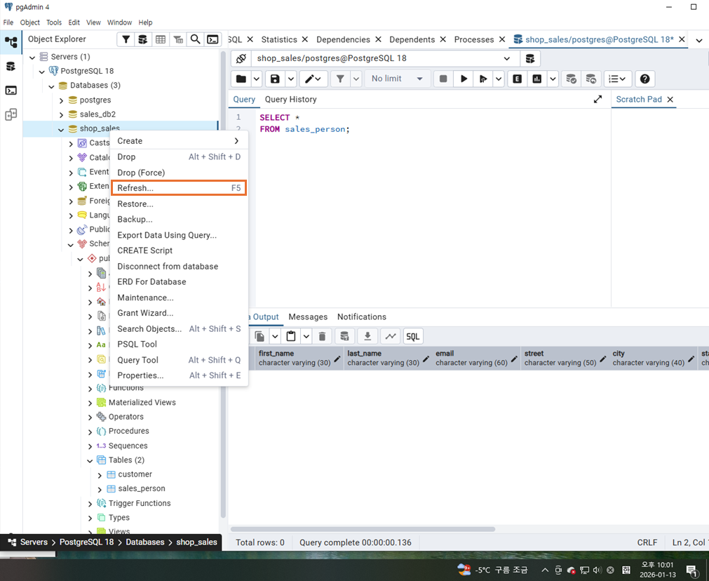Screen dimensions: 709x581
Task: Click the Save results to file icon
Action: 367,336
